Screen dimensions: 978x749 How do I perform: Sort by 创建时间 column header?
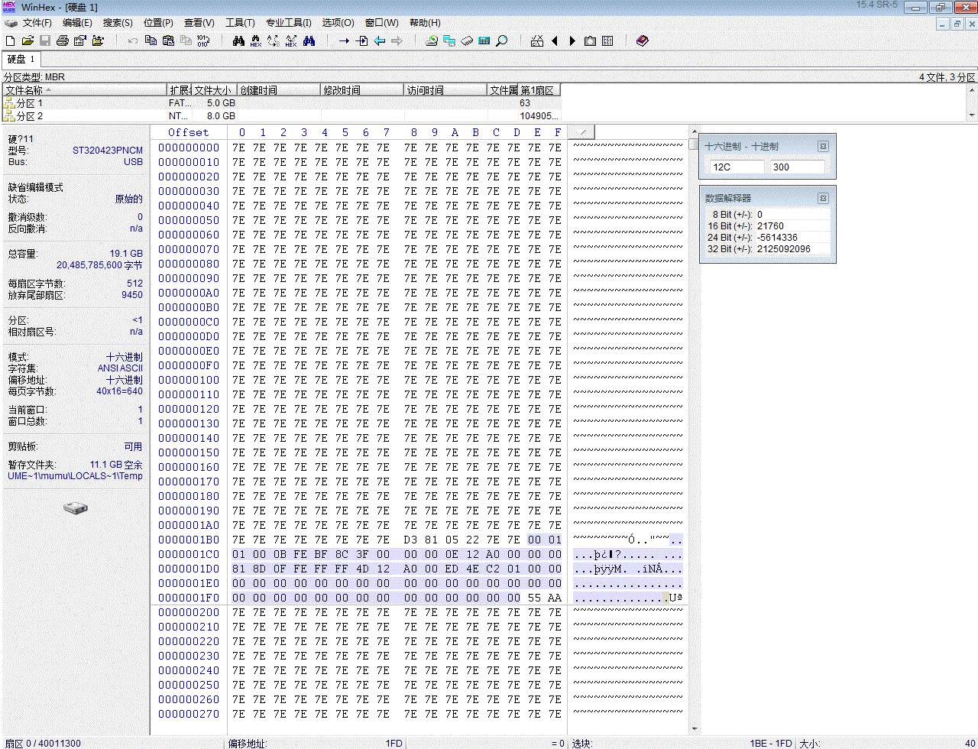tap(279, 90)
